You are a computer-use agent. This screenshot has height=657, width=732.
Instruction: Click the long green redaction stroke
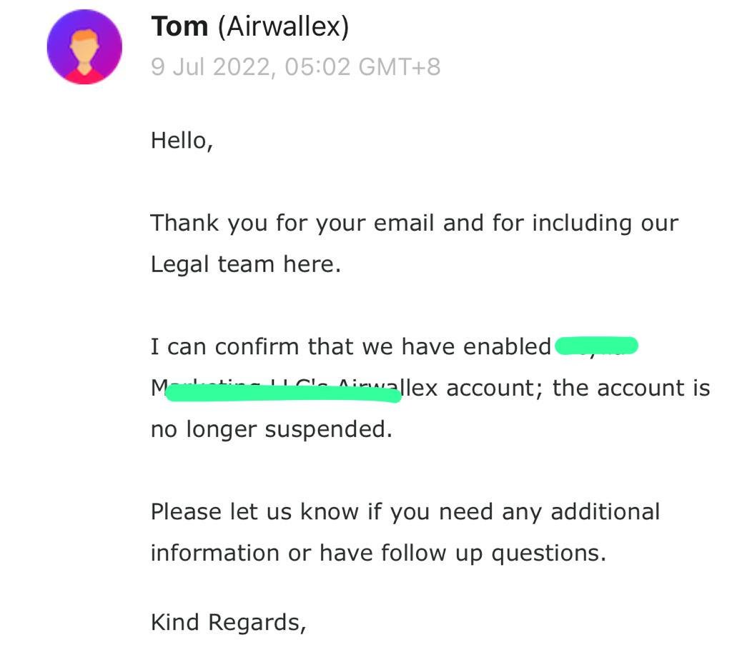click(x=283, y=393)
